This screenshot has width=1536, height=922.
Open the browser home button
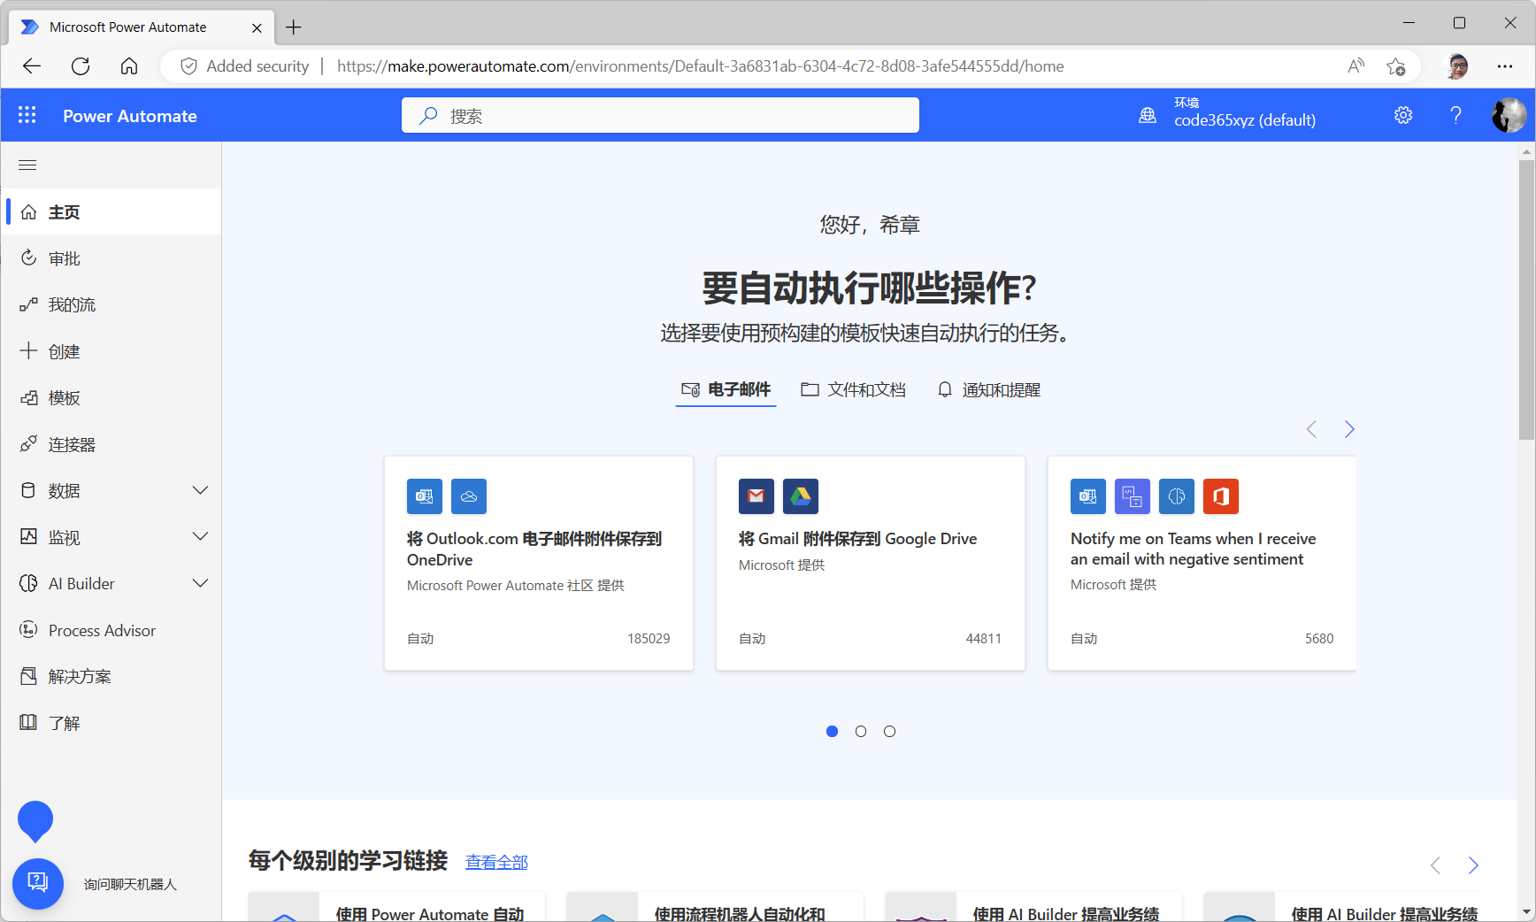click(129, 66)
